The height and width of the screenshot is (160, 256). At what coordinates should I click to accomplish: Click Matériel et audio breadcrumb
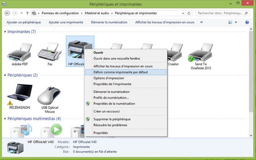coord(97,13)
